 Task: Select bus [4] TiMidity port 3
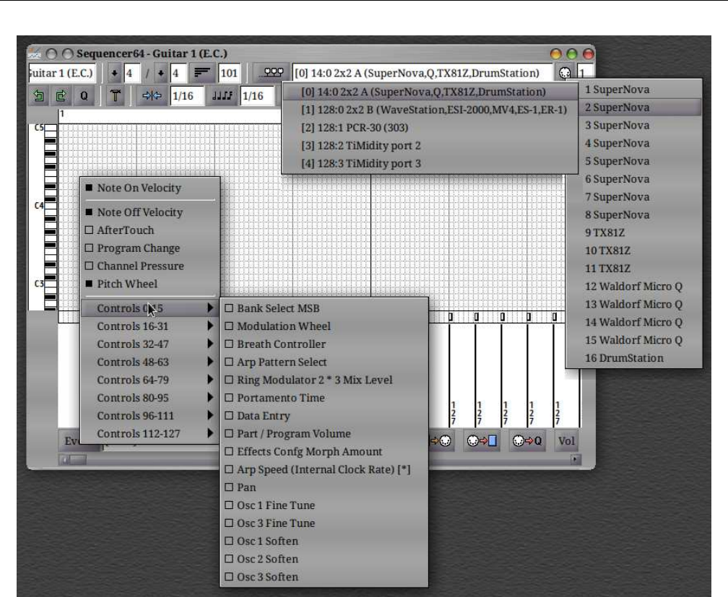430,163
